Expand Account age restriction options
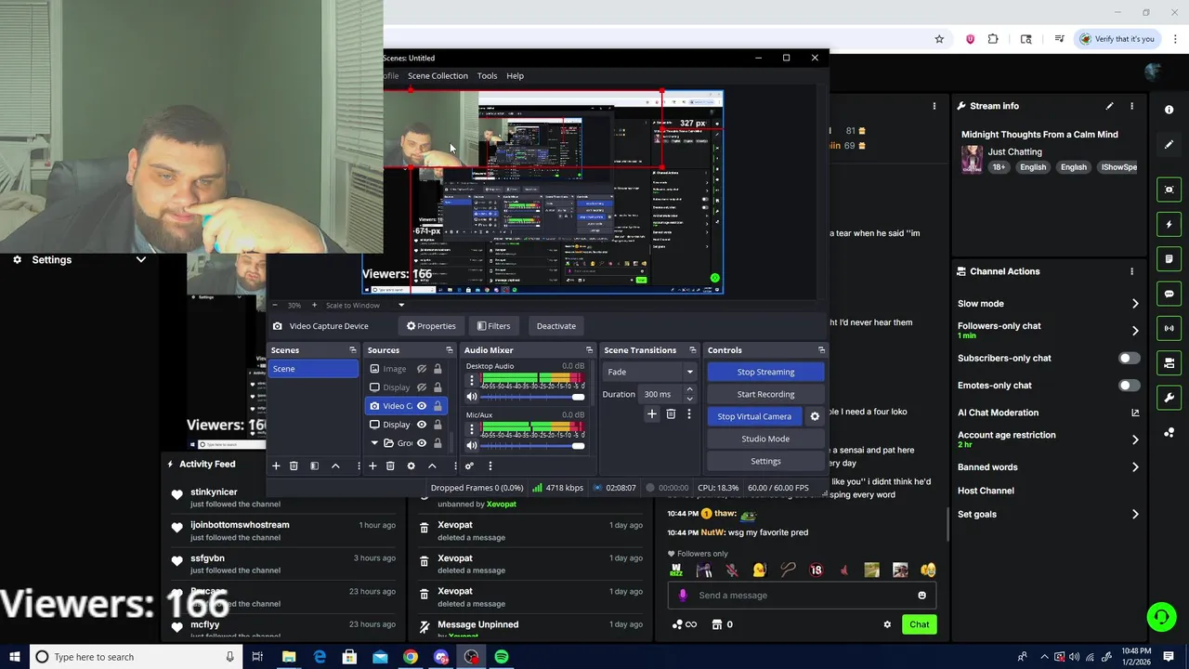 pos(1135,439)
